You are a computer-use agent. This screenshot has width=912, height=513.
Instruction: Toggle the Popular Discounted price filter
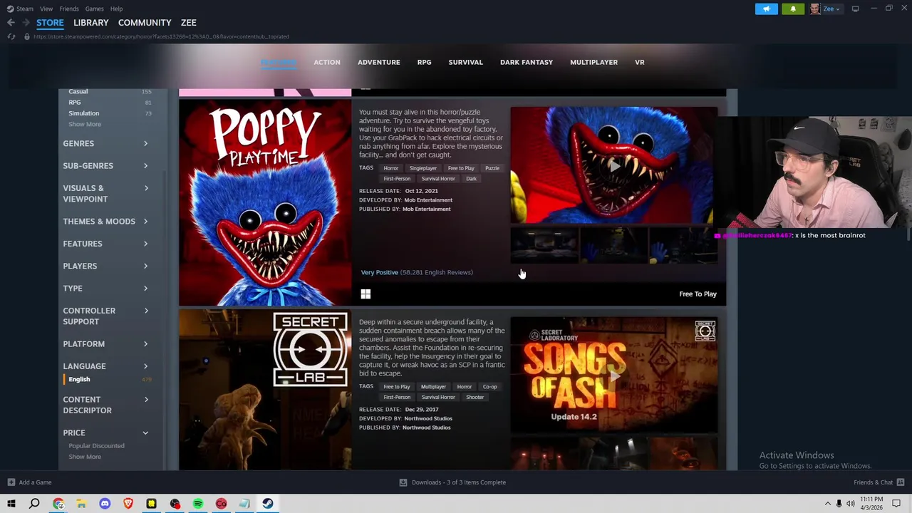tap(96, 446)
